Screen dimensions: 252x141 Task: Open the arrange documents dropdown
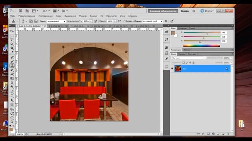(56, 11)
